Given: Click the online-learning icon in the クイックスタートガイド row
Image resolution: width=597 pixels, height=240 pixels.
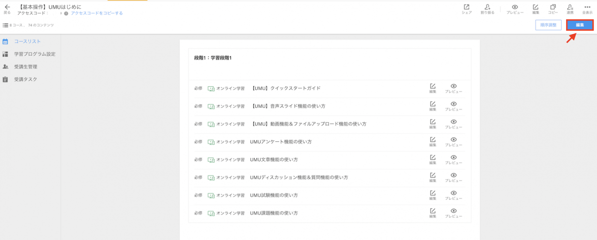Looking at the screenshot, I should point(211,88).
